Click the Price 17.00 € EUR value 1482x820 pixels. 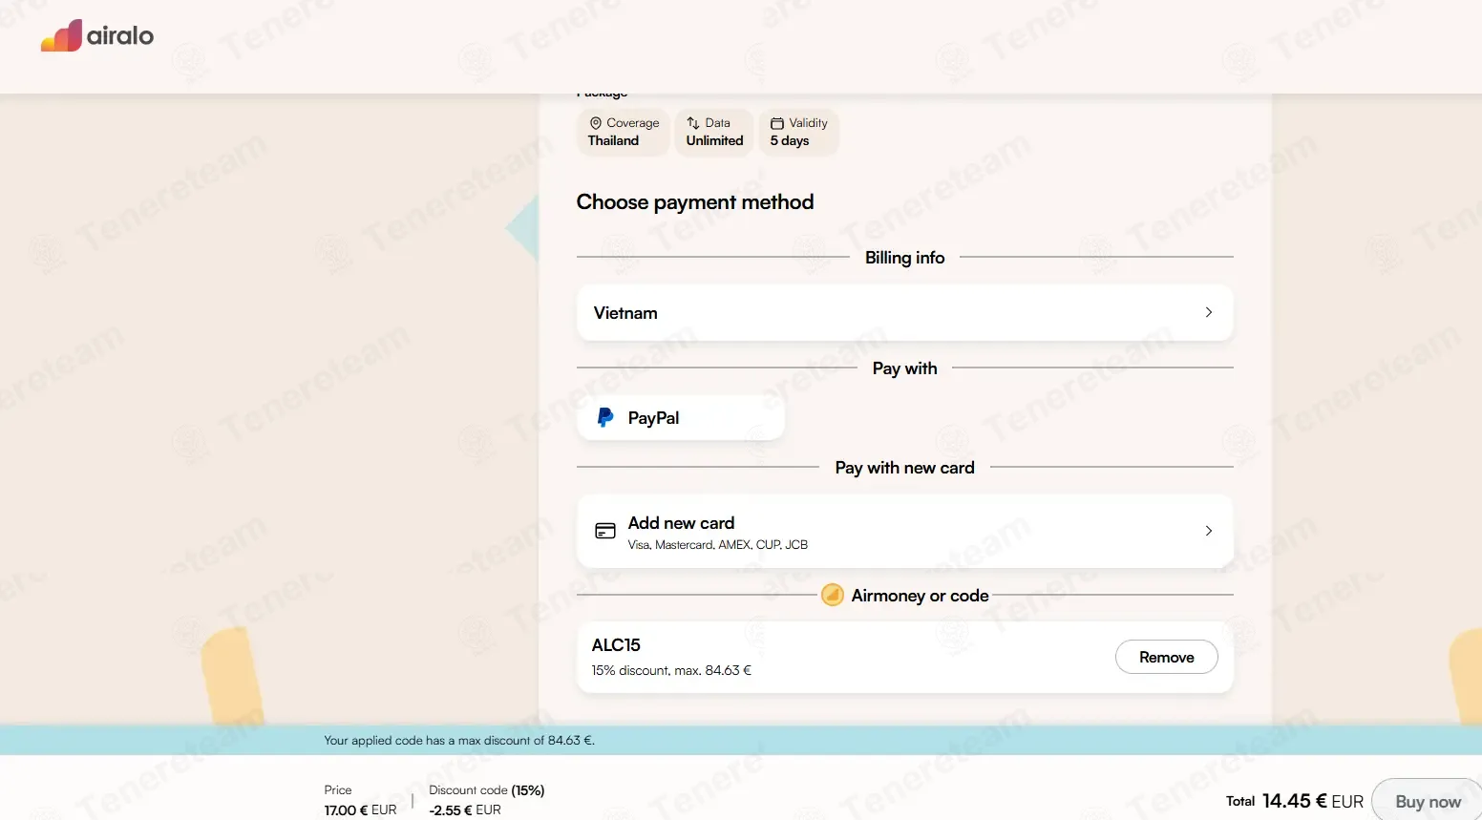pyautogui.click(x=360, y=809)
